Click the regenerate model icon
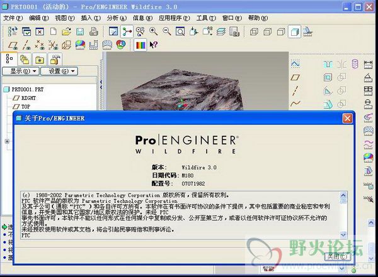This screenshot has width=378, height=277. tap(13, 31)
